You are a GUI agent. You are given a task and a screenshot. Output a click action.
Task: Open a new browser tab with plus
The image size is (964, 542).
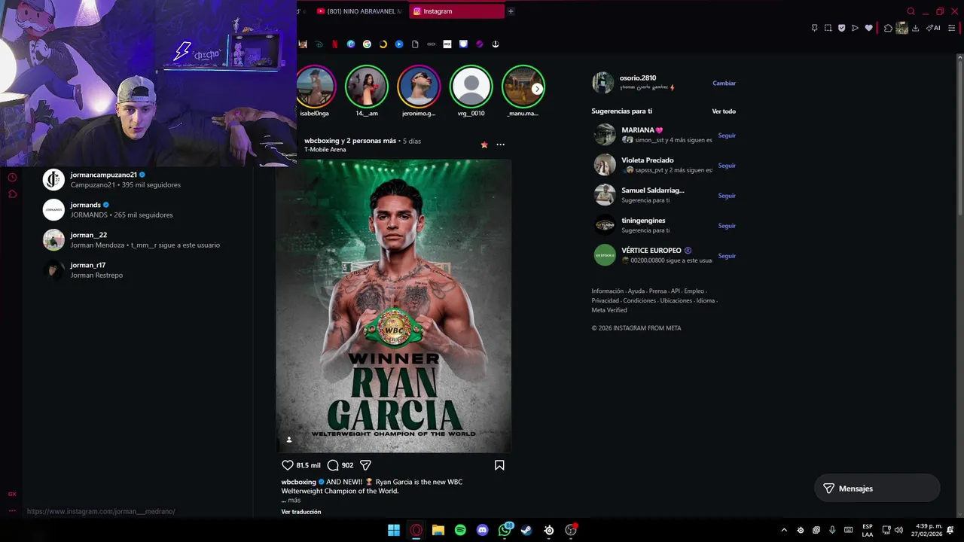point(511,11)
